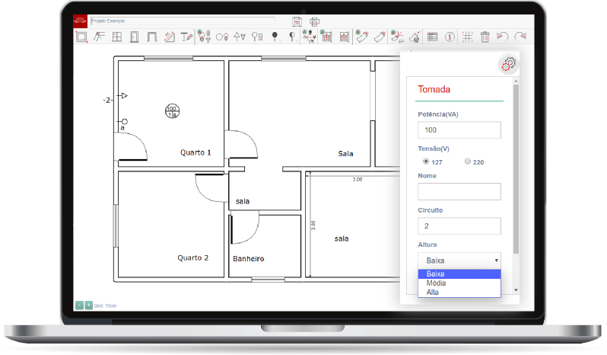
Task: Redo the last action
Action: 520,37
